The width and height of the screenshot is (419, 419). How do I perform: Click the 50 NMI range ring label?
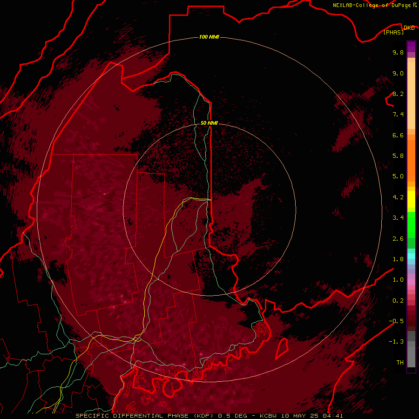(209, 123)
